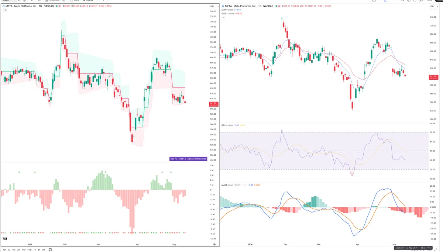Click the Apr label on right chart time axis
Viewport: 443px width, 252px height.
[357, 244]
